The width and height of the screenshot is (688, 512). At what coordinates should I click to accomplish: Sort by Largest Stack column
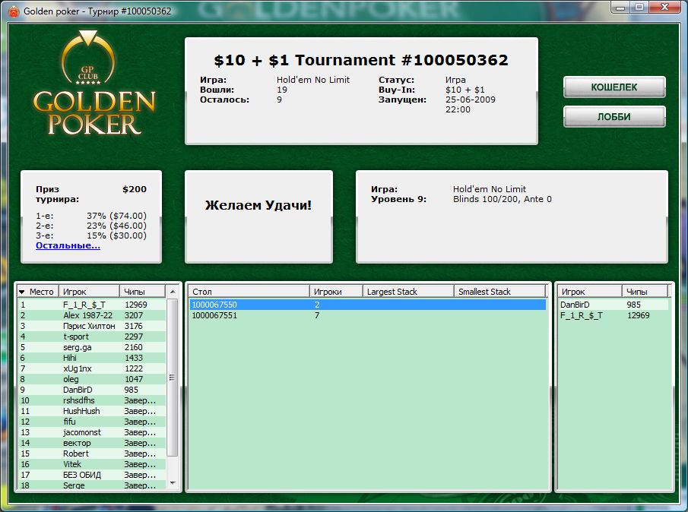pyautogui.click(x=408, y=292)
